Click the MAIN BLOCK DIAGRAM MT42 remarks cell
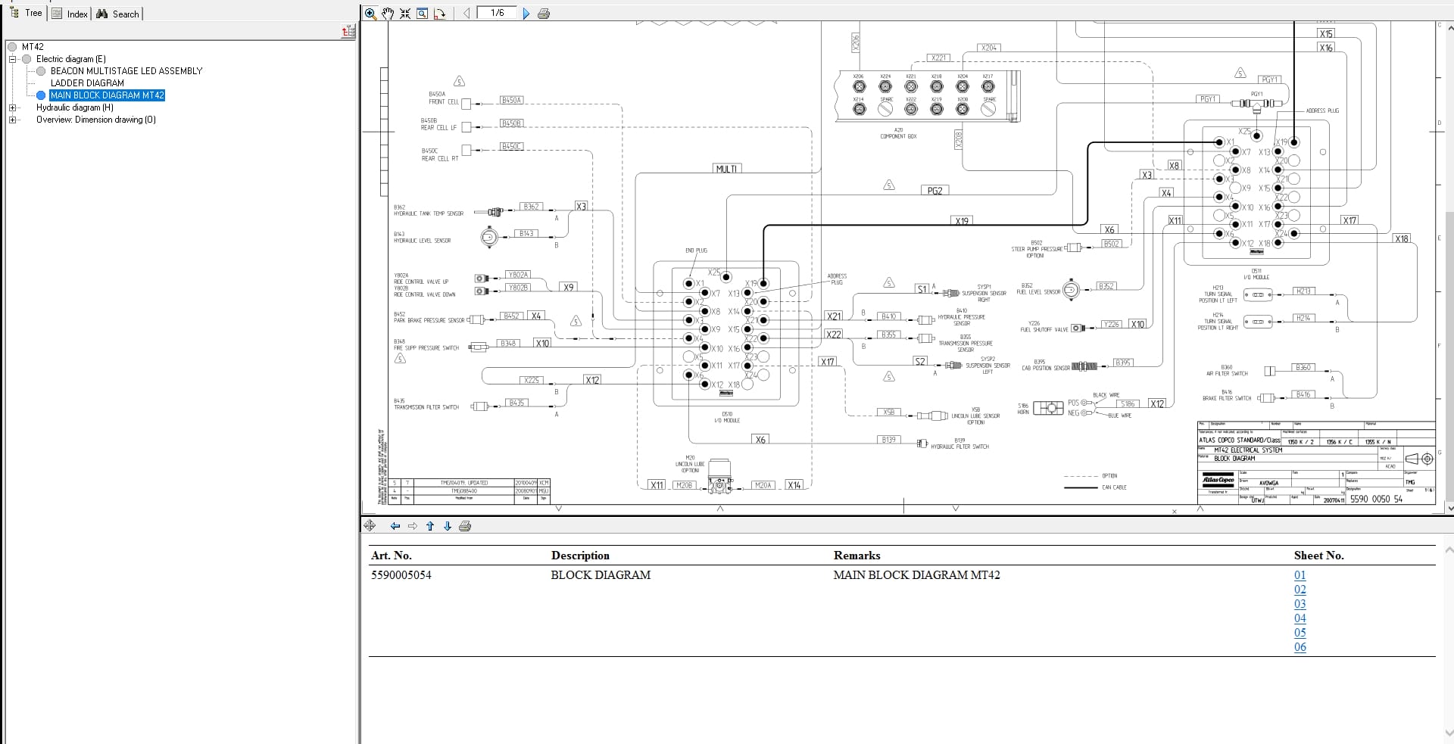The height and width of the screenshot is (744, 1454). tap(916, 575)
